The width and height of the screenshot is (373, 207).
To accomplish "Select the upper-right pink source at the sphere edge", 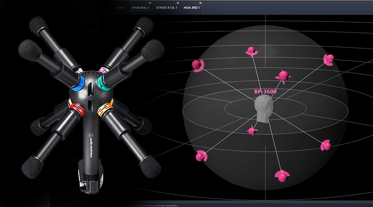I will click(329, 59).
